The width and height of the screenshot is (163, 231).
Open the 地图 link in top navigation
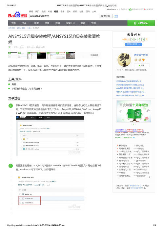pyautogui.click(x=82, y=12)
